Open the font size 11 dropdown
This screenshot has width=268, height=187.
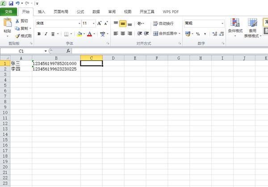coord(93,23)
